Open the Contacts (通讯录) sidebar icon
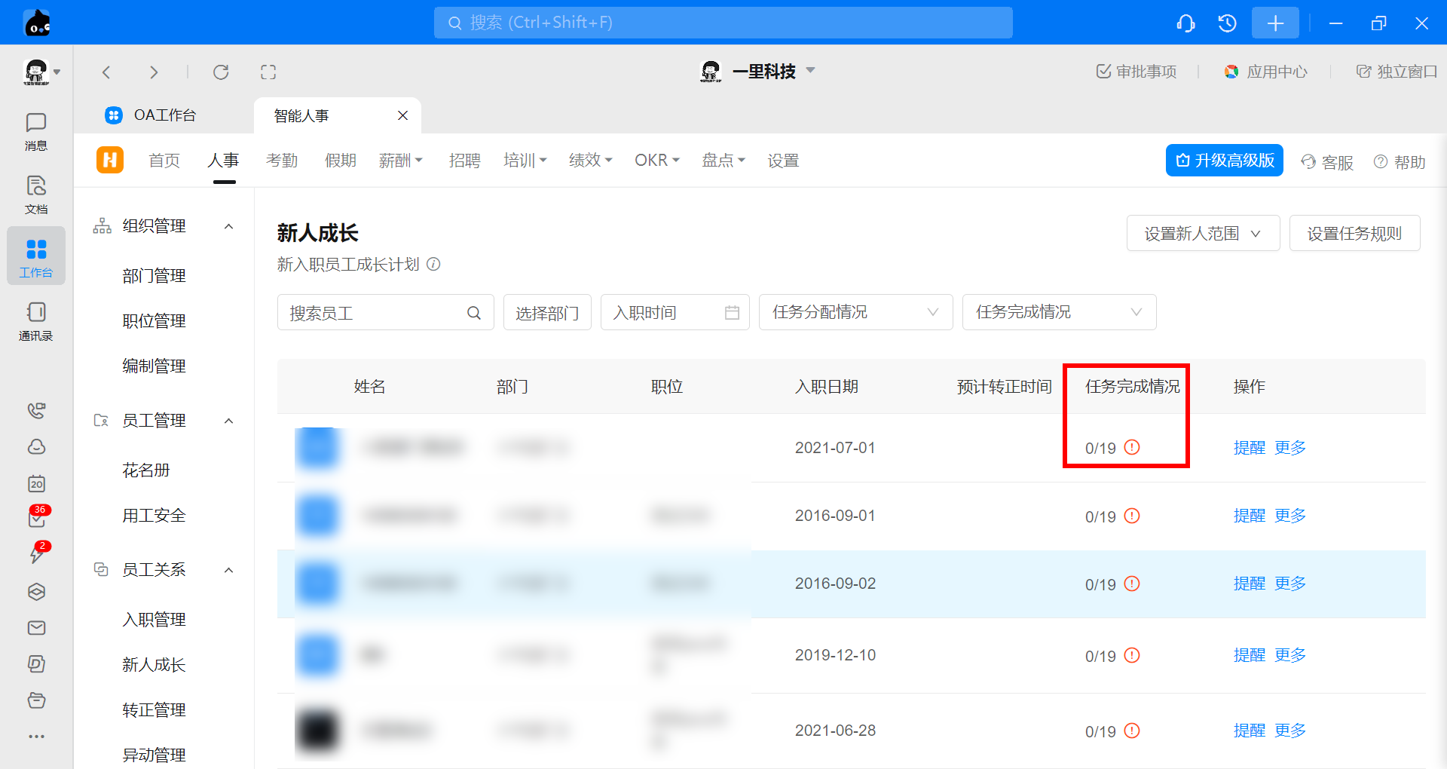Image resolution: width=1447 pixels, height=769 pixels. pos(35,320)
